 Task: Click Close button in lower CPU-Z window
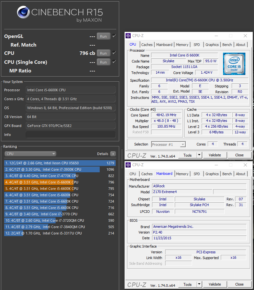239,285
